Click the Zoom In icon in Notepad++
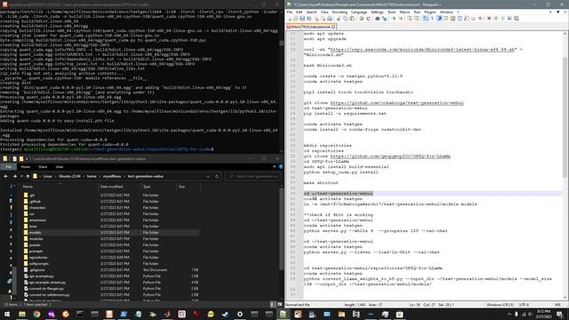The height and width of the screenshot is (320, 569). [x=393, y=18]
